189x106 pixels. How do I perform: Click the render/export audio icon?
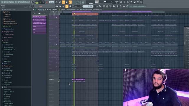[138, 2]
